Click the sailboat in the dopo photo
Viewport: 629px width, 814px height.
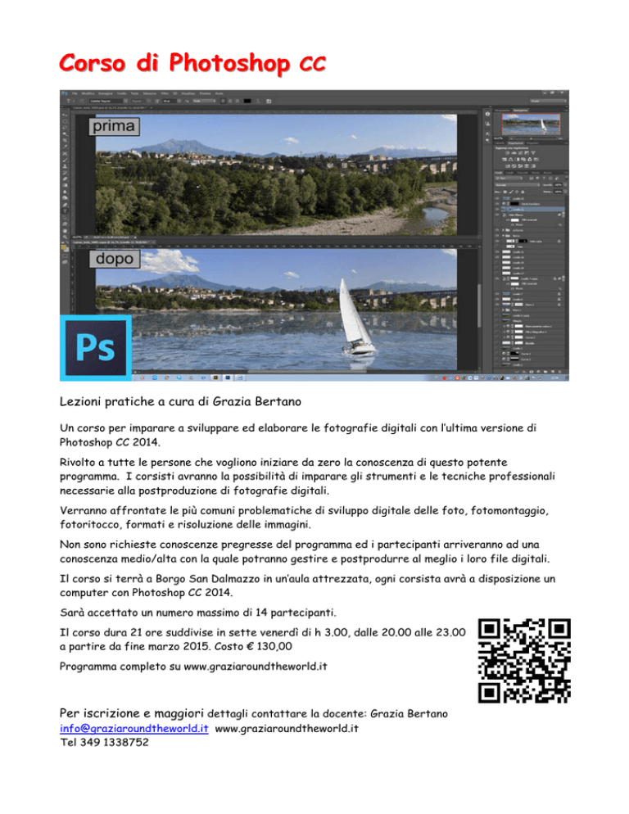pos(355,319)
